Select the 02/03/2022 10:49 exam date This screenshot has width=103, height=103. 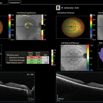pos(71,8)
